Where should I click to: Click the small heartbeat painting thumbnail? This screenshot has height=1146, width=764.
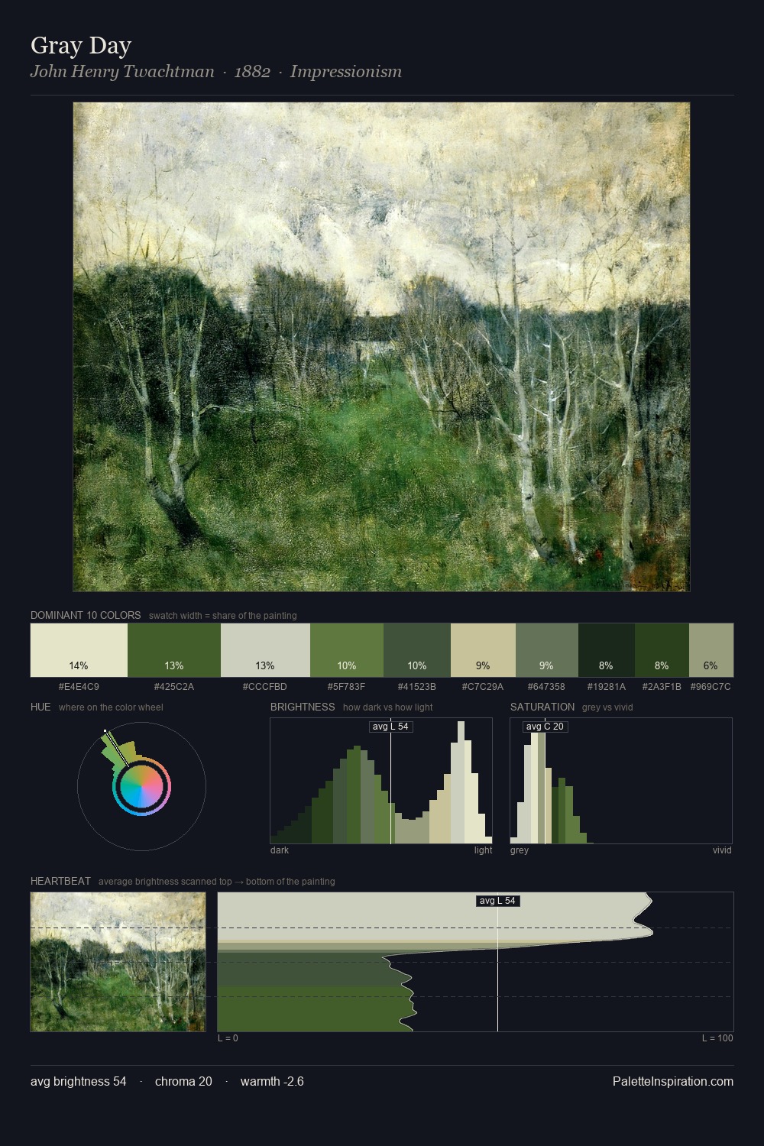point(118,962)
